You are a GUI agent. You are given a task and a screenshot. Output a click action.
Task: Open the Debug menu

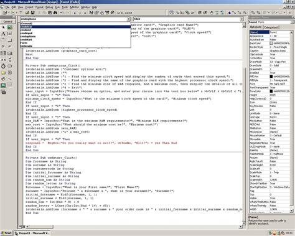pyautogui.click(x=49, y=7)
